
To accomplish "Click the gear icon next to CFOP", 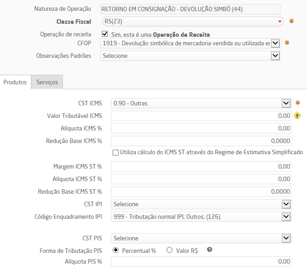I will [x=287, y=43].
